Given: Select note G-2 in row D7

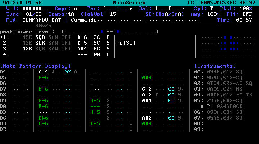Looking at the screenshot, I should [147, 89].
